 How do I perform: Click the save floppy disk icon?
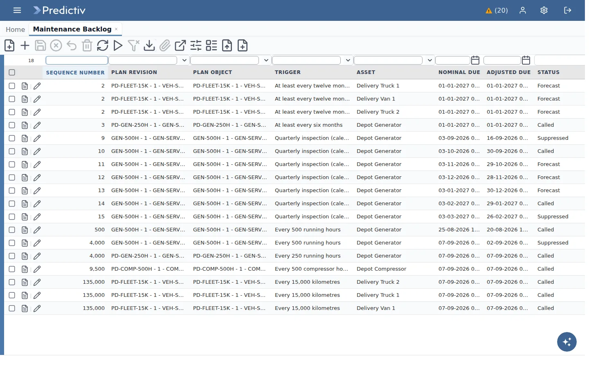(40, 45)
